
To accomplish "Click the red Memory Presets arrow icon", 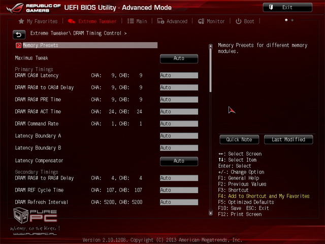I will [x=18, y=45].
